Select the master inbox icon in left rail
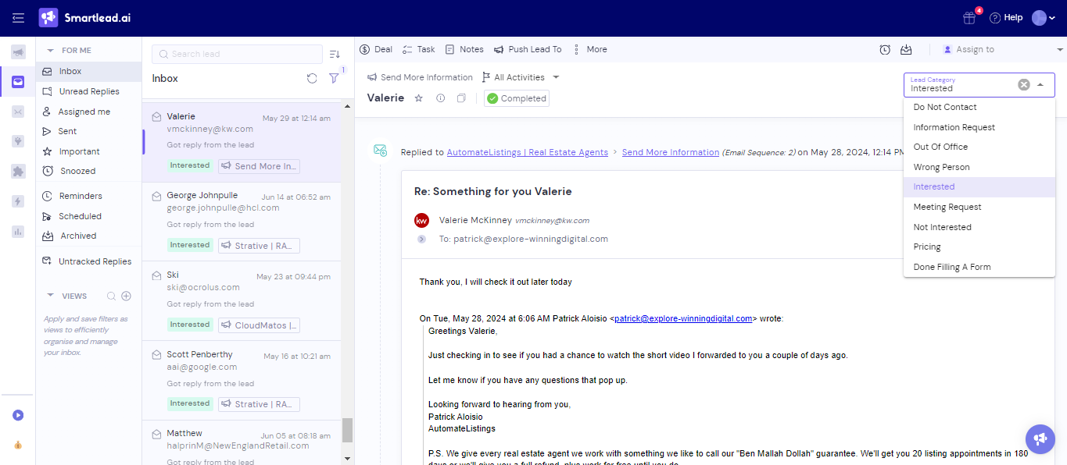The width and height of the screenshot is (1067, 465). pyautogui.click(x=18, y=82)
